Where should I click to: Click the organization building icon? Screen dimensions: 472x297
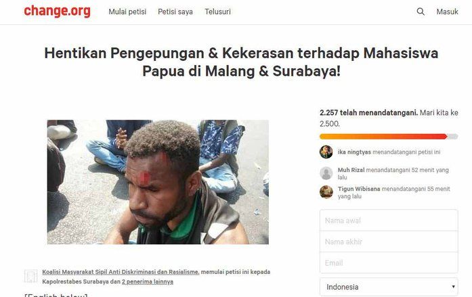pyautogui.click(x=30, y=276)
